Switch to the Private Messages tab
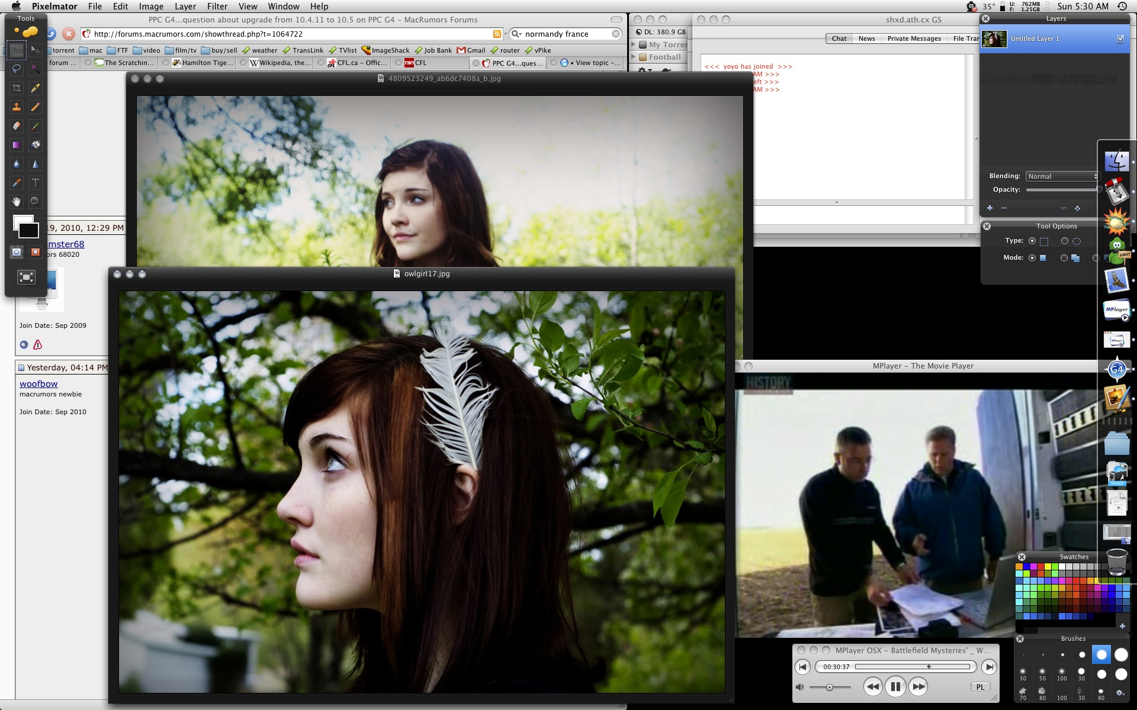The height and width of the screenshot is (710, 1137). 914,38
